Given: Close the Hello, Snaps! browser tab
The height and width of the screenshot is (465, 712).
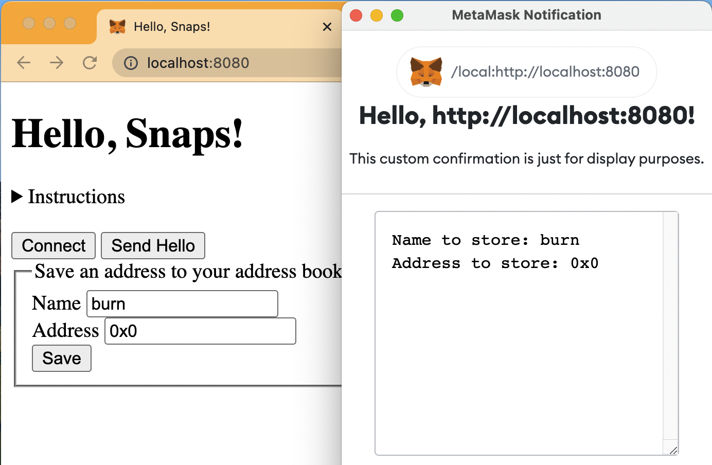Looking at the screenshot, I should [x=327, y=27].
